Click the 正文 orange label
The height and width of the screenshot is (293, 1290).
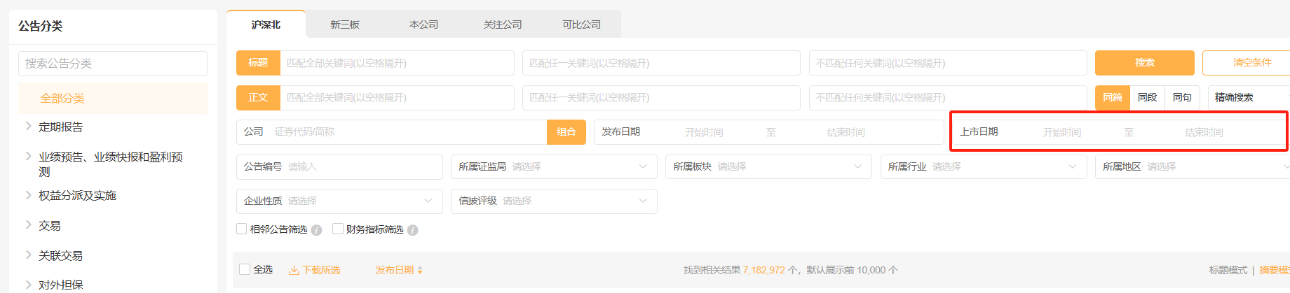(x=258, y=97)
